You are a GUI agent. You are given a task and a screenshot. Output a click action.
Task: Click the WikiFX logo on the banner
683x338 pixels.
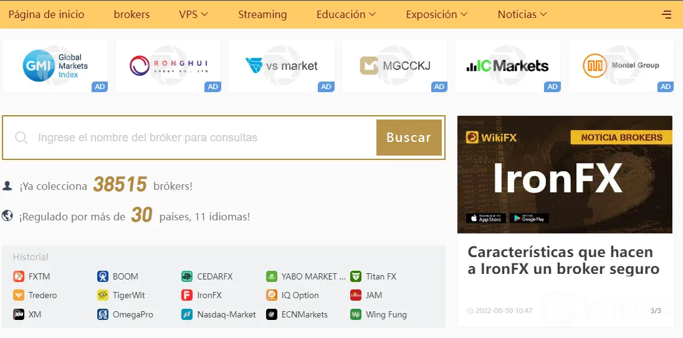491,138
